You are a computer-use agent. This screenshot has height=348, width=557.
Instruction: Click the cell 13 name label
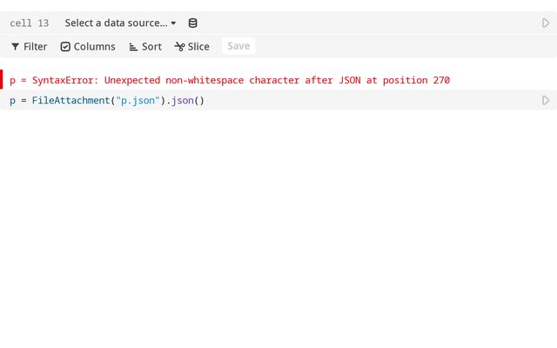point(29,23)
